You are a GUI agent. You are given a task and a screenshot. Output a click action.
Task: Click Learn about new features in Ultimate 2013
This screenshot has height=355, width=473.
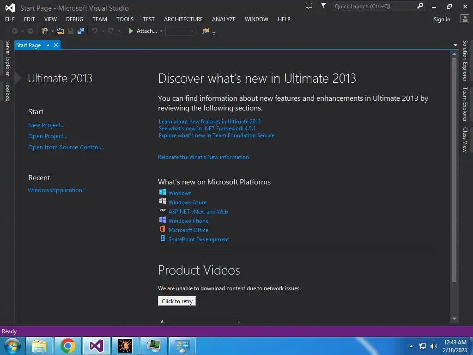coord(210,122)
